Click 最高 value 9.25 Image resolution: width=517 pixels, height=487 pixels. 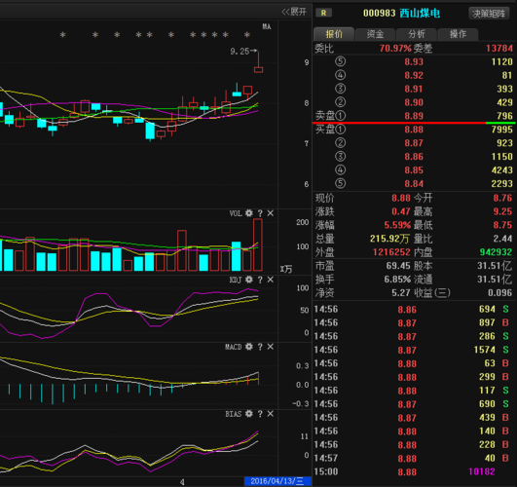click(502, 211)
